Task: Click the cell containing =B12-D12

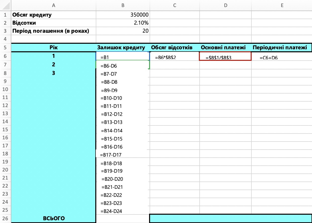Action: pyautogui.click(x=123, y=114)
